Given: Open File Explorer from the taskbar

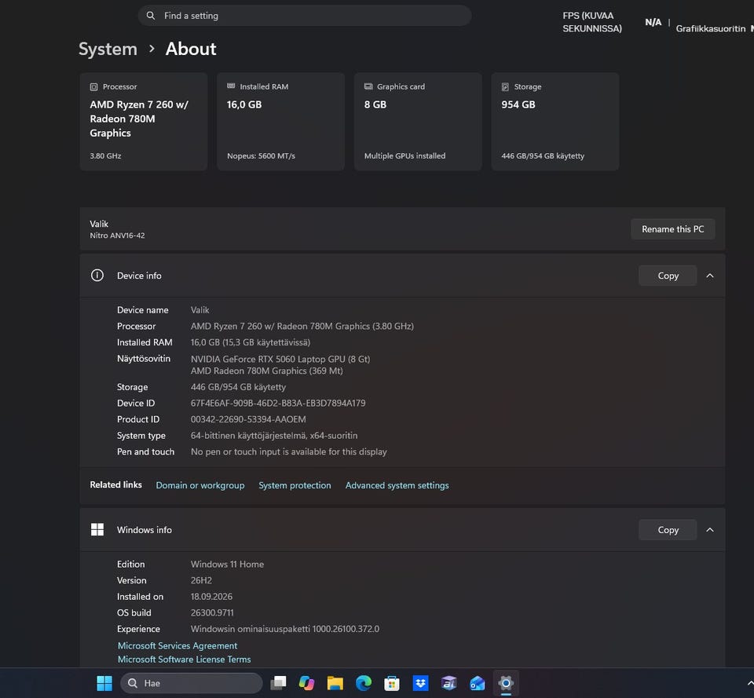Looking at the screenshot, I should [335, 683].
